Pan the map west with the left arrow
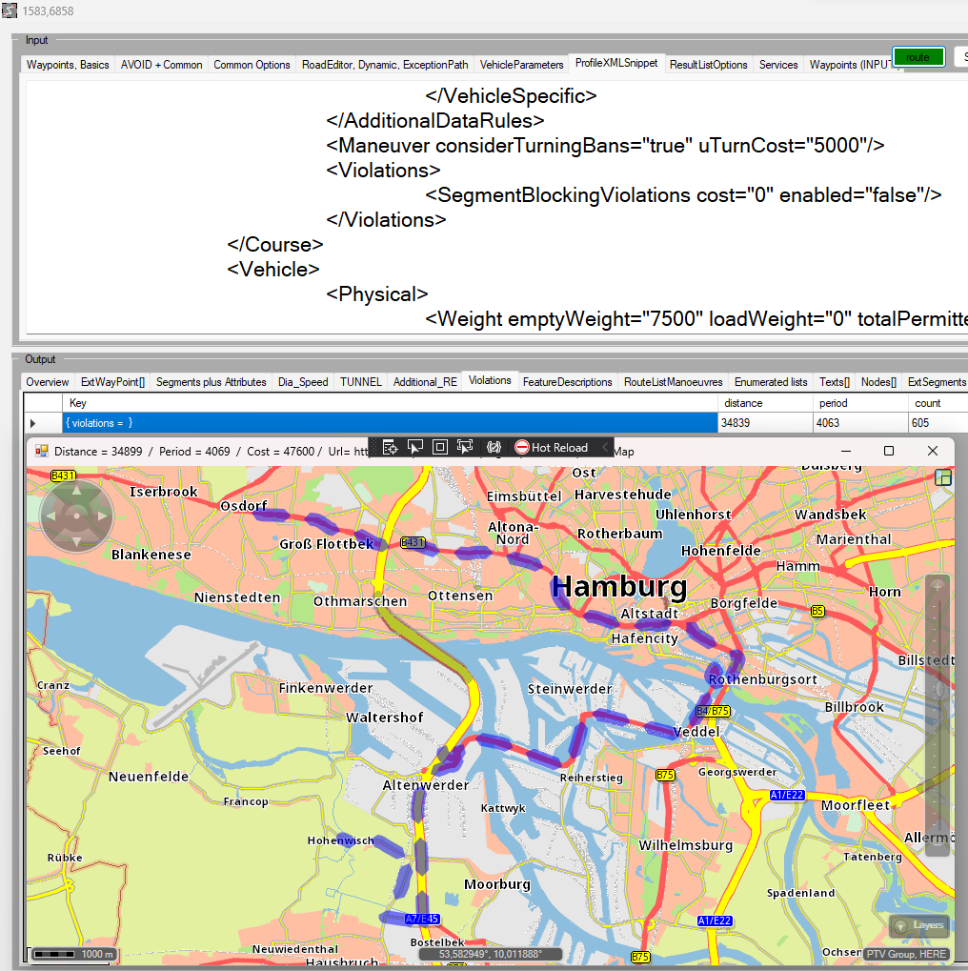The image size is (968, 971). tap(51, 516)
